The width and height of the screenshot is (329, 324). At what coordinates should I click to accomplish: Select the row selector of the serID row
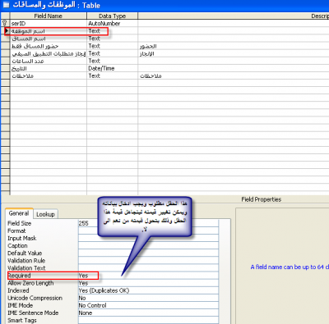pyautogui.click(x=5, y=24)
